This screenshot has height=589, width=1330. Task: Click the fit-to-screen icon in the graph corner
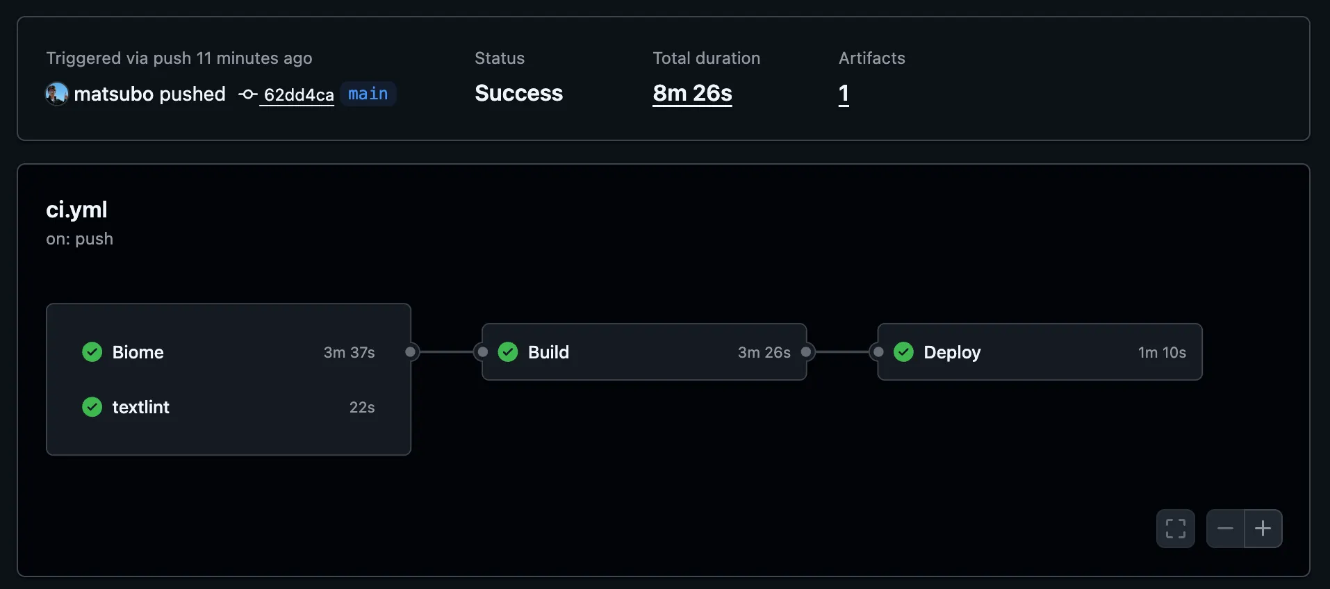[x=1175, y=529]
